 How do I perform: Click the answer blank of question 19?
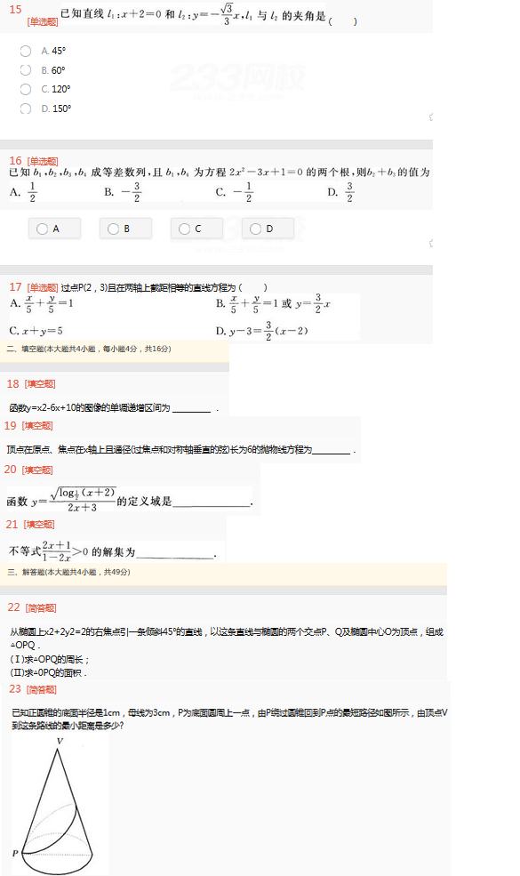pyautogui.click(x=332, y=450)
